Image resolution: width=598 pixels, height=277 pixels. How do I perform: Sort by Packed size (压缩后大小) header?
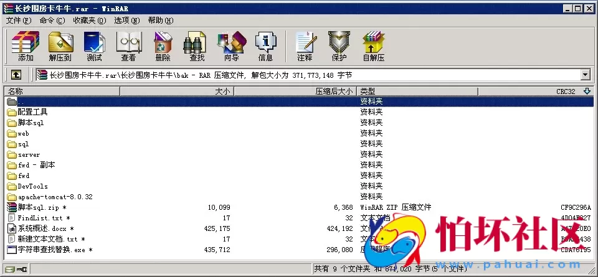click(x=295, y=92)
